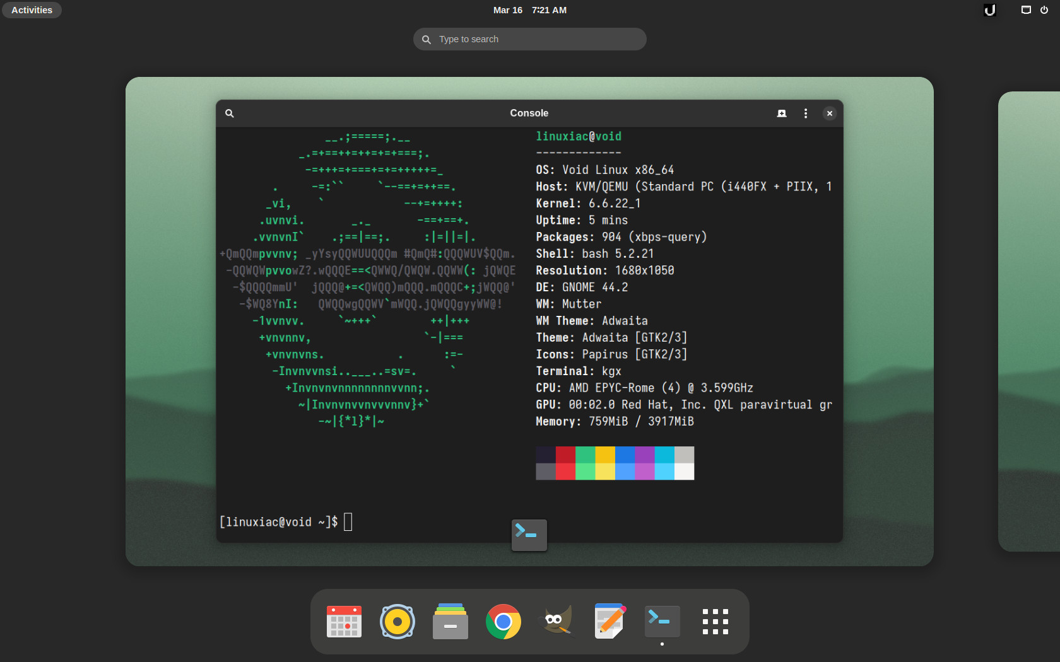Open the Console three-dot menu

click(x=806, y=113)
